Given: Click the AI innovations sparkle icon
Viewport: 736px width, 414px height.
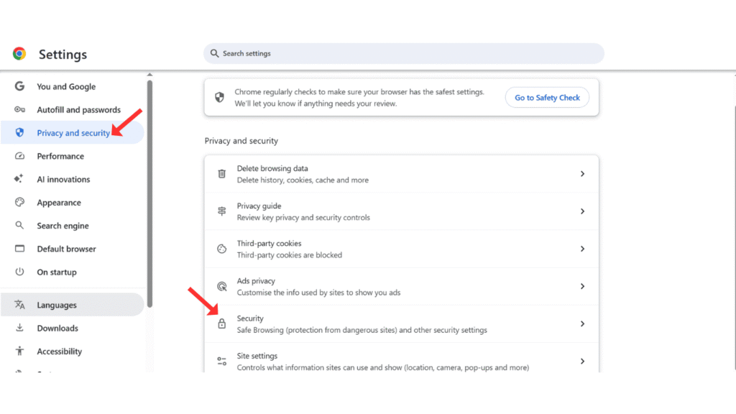Looking at the screenshot, I should [x=19, y=179].
